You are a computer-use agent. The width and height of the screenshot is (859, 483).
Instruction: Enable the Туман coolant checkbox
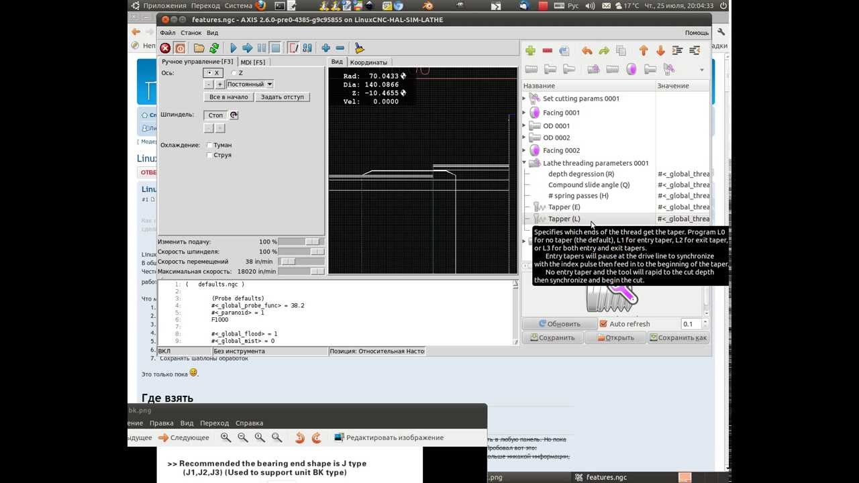210,145
